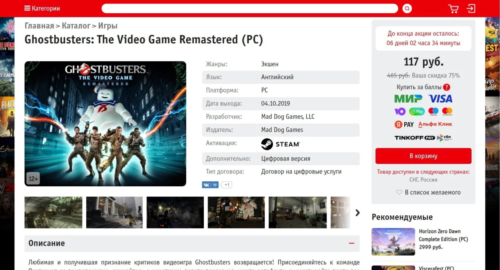The image size is (500, 270).
Task: Click the page title Ghostbusters Remastered
Action: (x=144, y=39)
